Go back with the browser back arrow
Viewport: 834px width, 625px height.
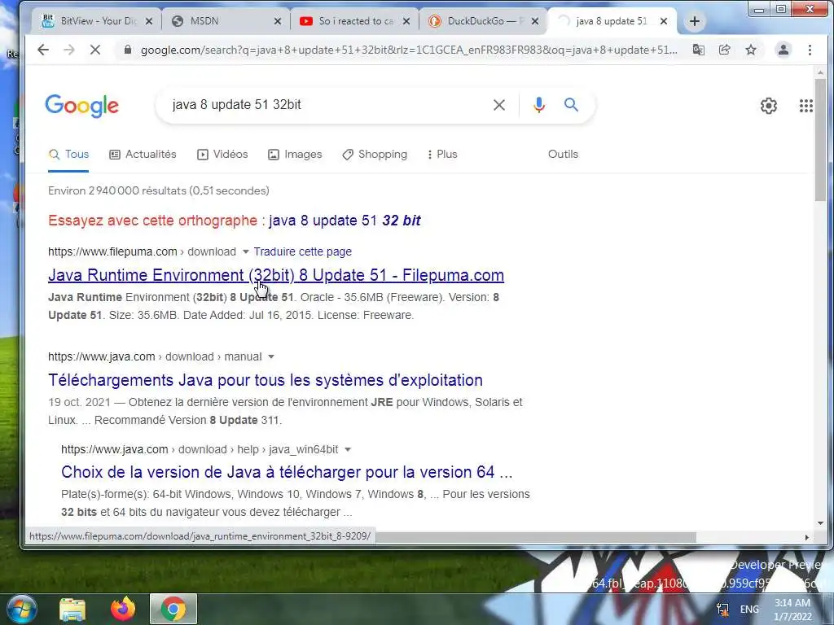tap(43, 50)
